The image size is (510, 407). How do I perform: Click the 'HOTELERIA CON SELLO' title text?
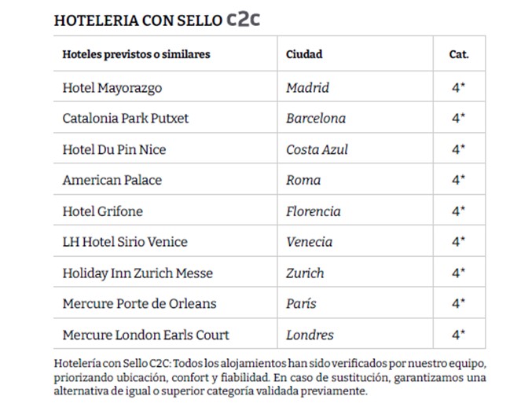(138, 20)
